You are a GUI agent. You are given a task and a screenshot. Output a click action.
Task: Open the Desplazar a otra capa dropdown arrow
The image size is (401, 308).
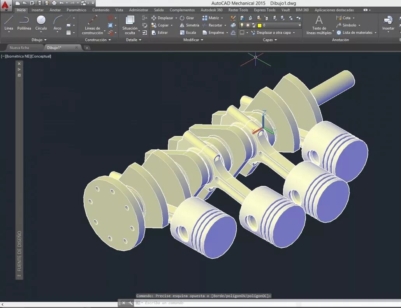click(x=294, y=33)
